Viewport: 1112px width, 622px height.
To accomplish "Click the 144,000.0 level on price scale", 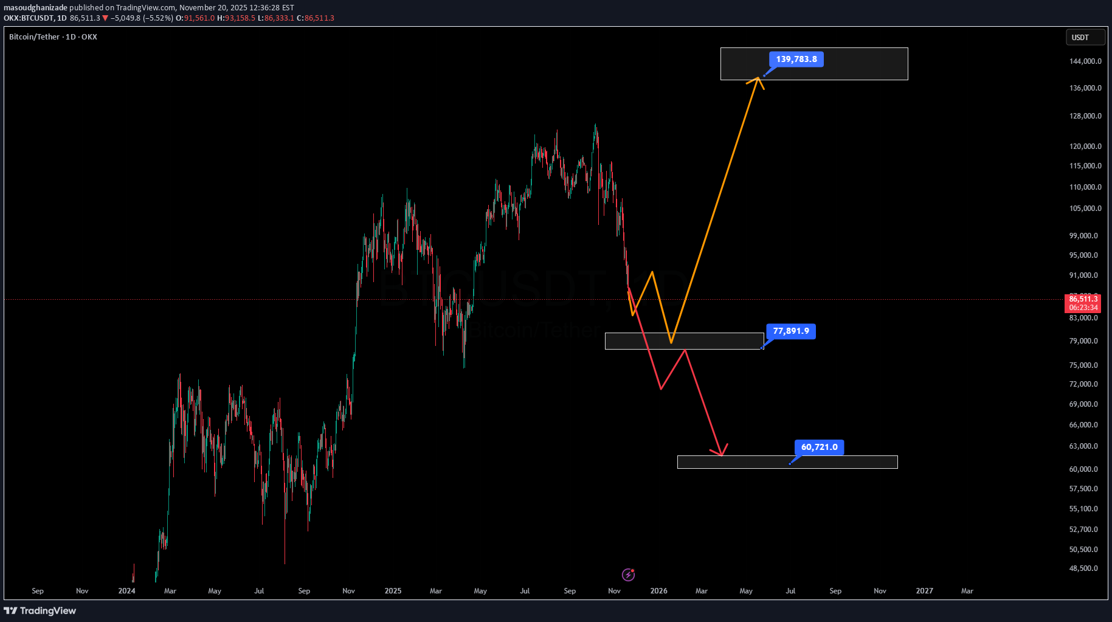I will point(1085,61).
